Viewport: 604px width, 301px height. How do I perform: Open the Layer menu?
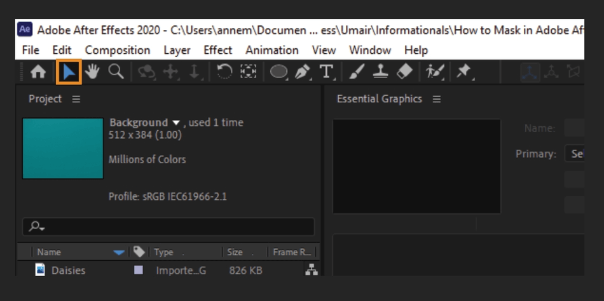pyautogui.click(x=177, y=50)
